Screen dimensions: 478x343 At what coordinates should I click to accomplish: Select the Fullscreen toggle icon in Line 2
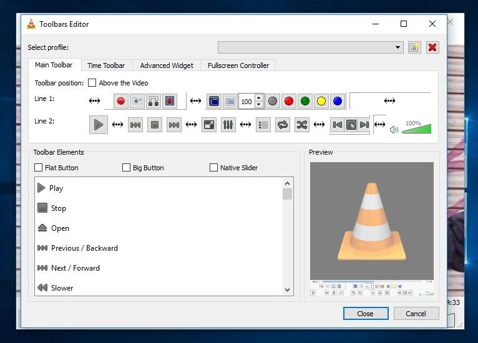[209, 125]
